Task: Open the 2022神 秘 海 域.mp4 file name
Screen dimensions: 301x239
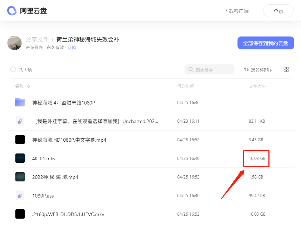Action: pyautogui.click(x=55, y=177)
